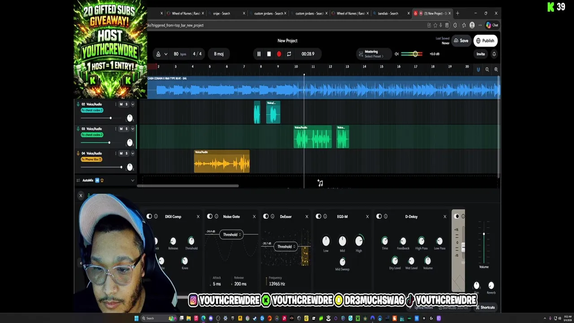Mute track 04 Voice/Audio
This screenshot has width=574, height=323.
tap(121, 153)
